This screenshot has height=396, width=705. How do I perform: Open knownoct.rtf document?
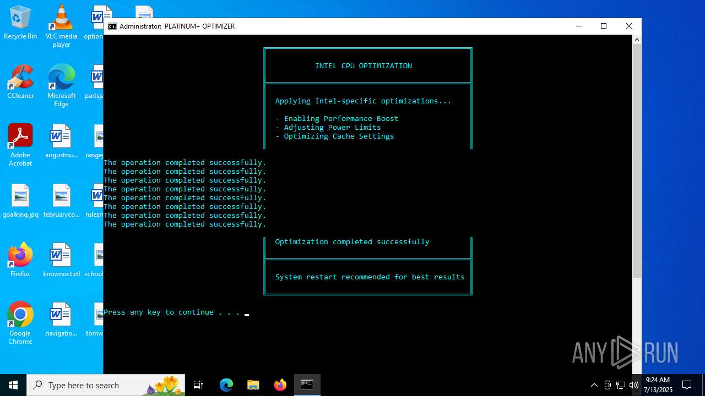point(61,260)
